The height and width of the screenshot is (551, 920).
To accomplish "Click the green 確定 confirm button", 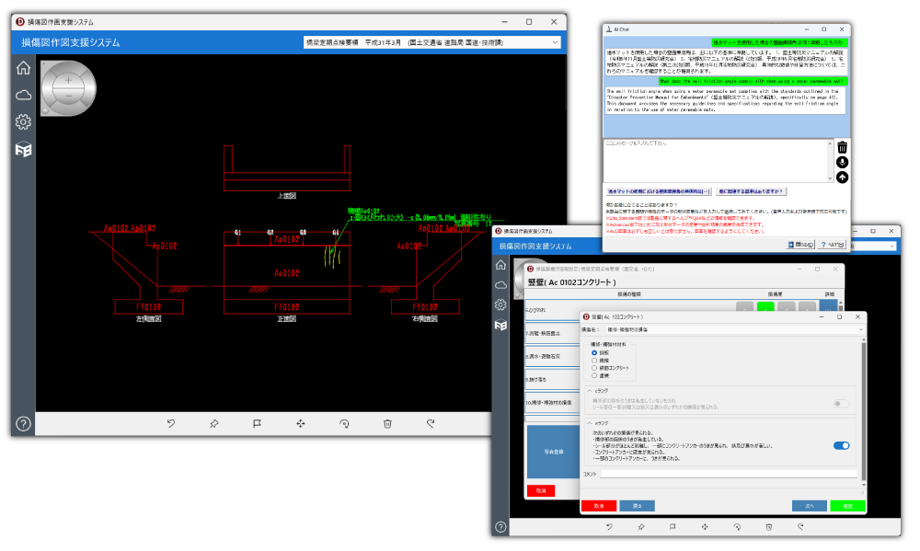I will pyautogui.click(x=847, y=506).
